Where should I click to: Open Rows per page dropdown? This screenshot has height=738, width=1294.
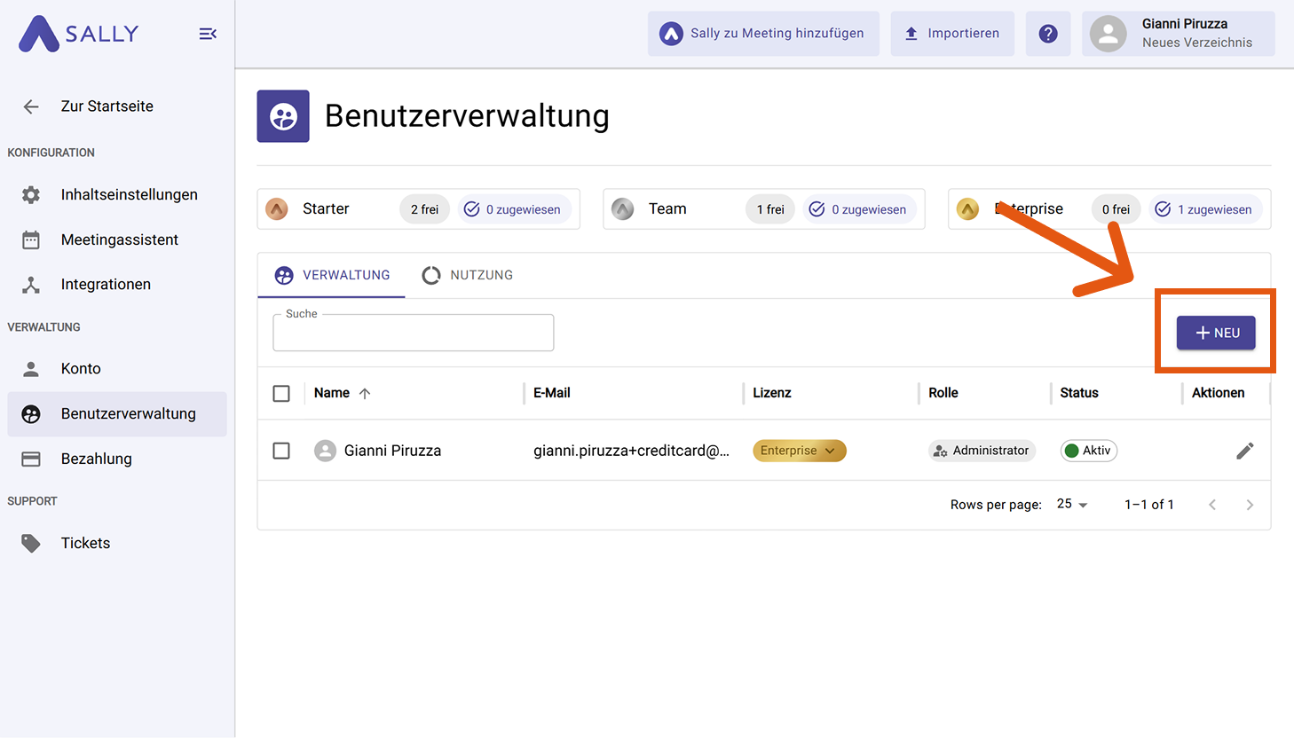click(1072, 504)
